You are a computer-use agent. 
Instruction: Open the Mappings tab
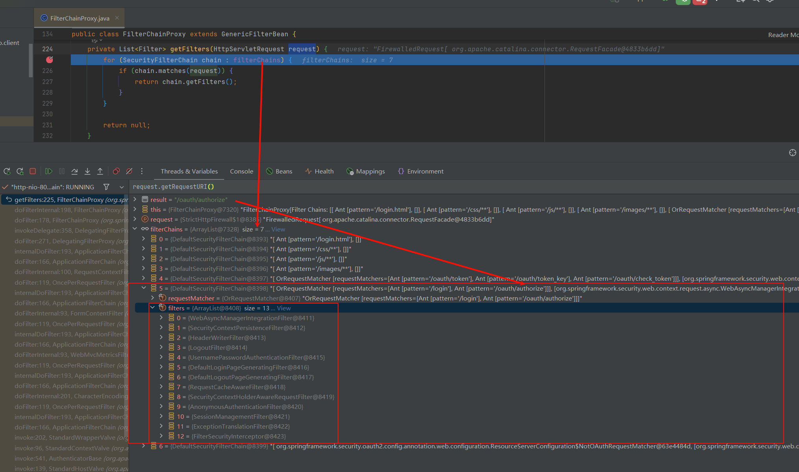coord(366,171)
